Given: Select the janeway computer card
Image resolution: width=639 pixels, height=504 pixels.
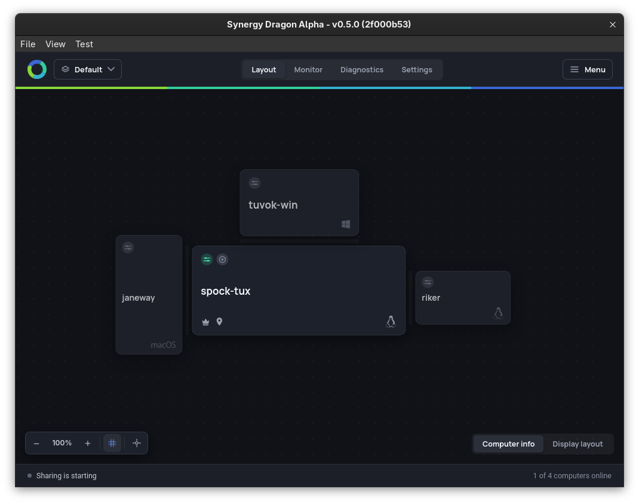Looking at the screenshot, I should click(149, 295).
